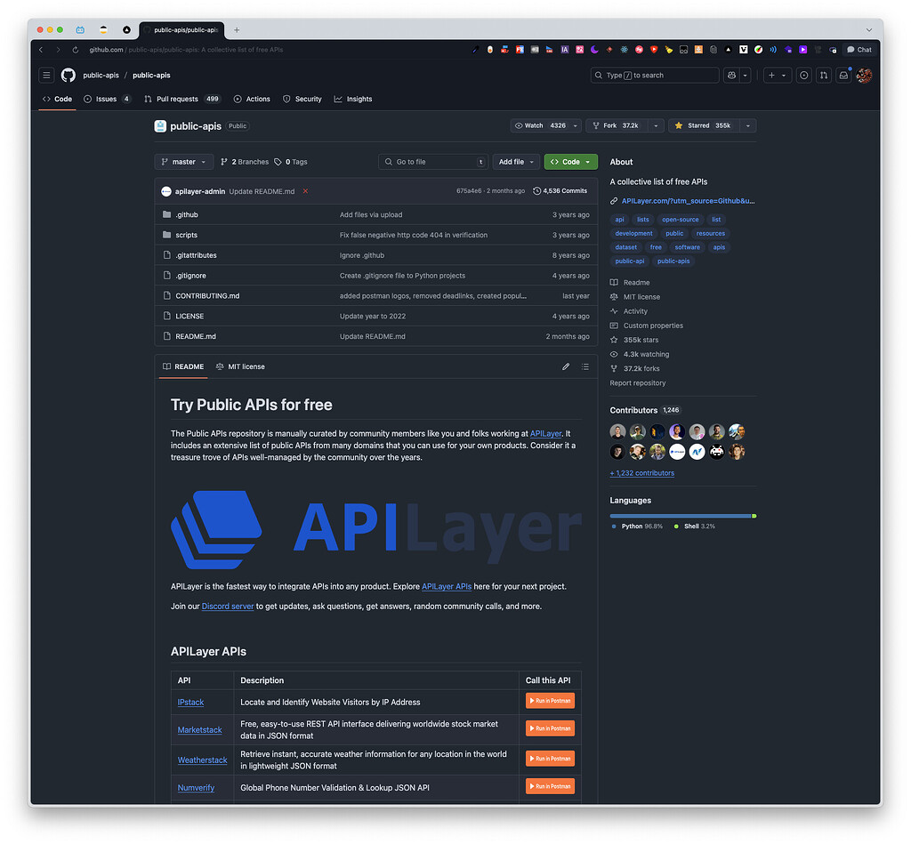Viewport: 911px width, 844px height.
Task: Click the Go to file search field
Action: click(x=433, y=162)
